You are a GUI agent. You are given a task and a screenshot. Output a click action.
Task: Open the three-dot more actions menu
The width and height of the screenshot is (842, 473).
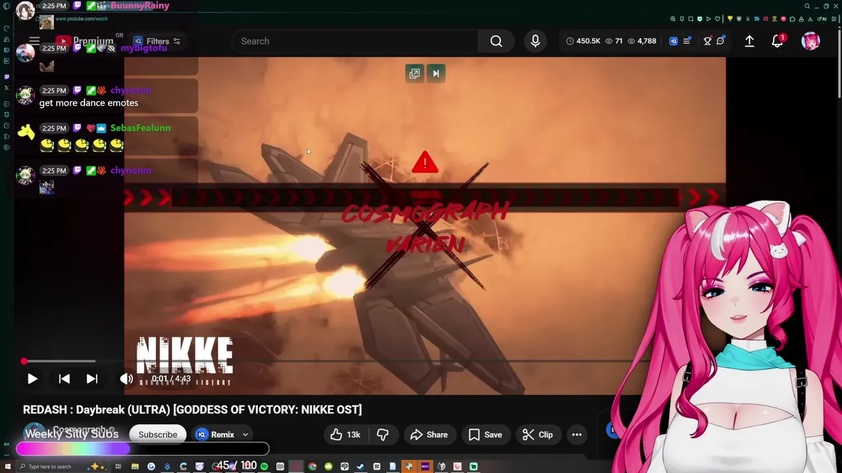[x=577, y=434]
